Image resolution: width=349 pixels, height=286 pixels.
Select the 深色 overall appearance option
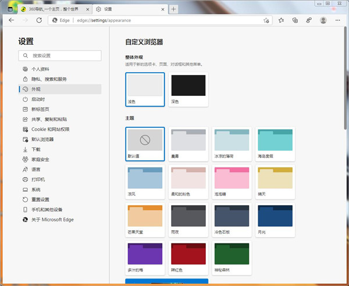point(188,88)
